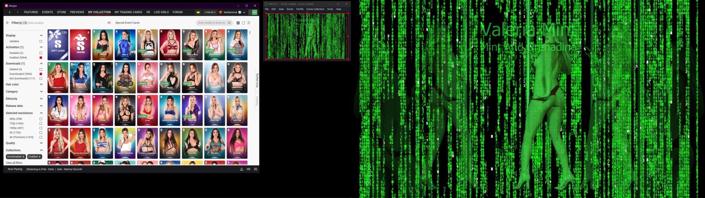Open the File menu in OBS
The width and height of the screenshot is (705, 198).
pos(267,9)
